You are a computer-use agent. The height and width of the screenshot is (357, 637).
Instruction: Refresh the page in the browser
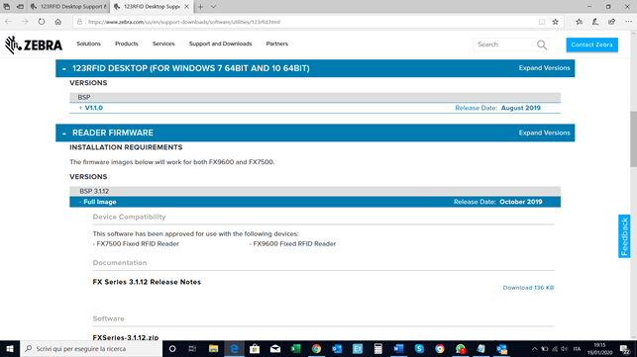click(x=42, y=22)
